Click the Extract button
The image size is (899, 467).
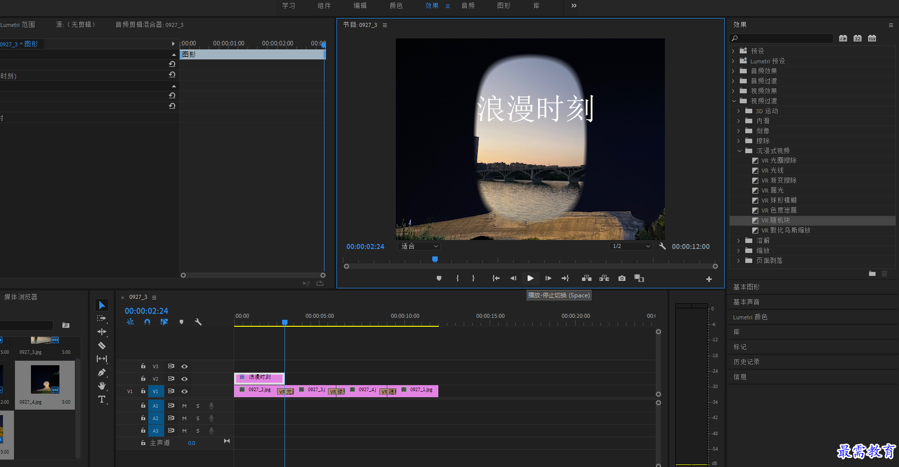(x=604, y=278)
